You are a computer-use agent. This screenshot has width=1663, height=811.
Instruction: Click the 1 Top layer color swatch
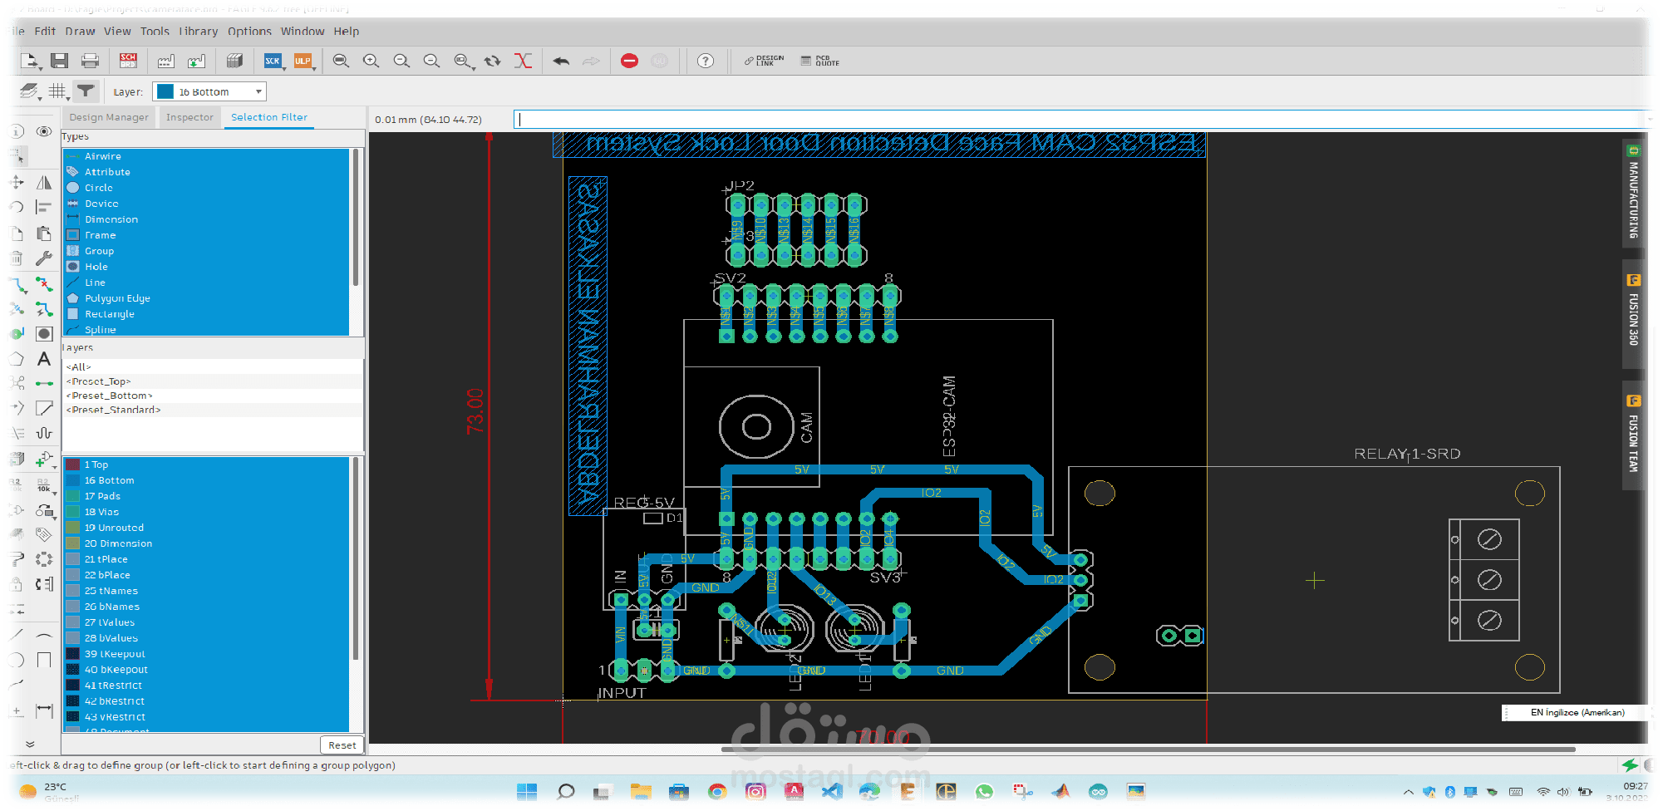click(73, 464)
